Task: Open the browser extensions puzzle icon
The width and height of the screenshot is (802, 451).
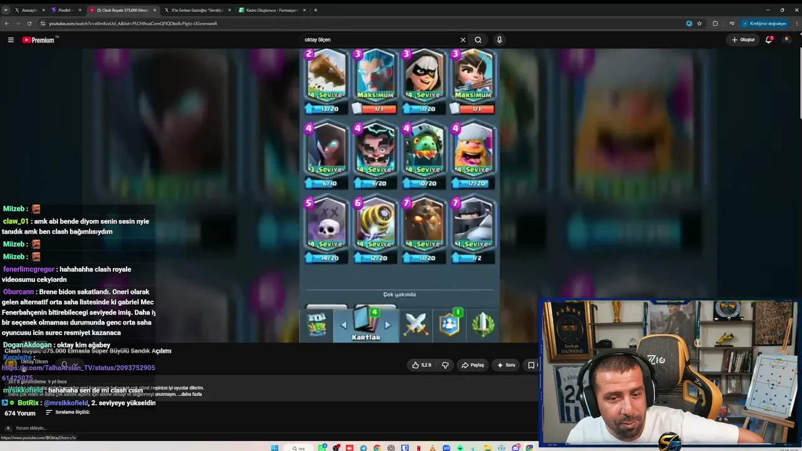Action: pyautogui.click(x=715, y=24)
